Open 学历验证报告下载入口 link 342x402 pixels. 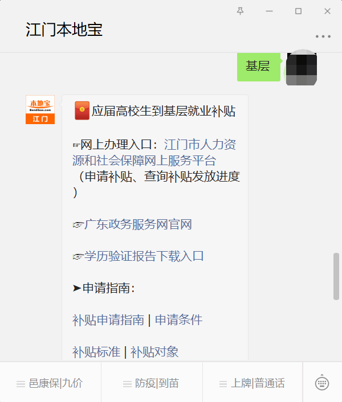pos(144,256)
